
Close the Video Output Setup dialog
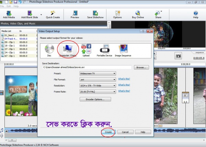(x=150, y=31)
